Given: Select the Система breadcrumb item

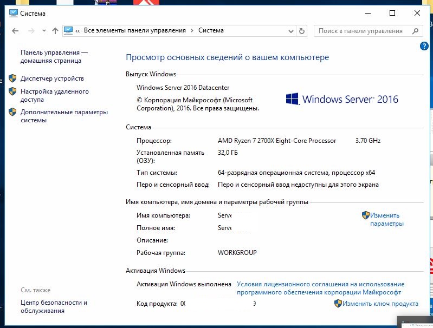Looking at the screenshot, I should pyautogui.click(x=211, y=31).
